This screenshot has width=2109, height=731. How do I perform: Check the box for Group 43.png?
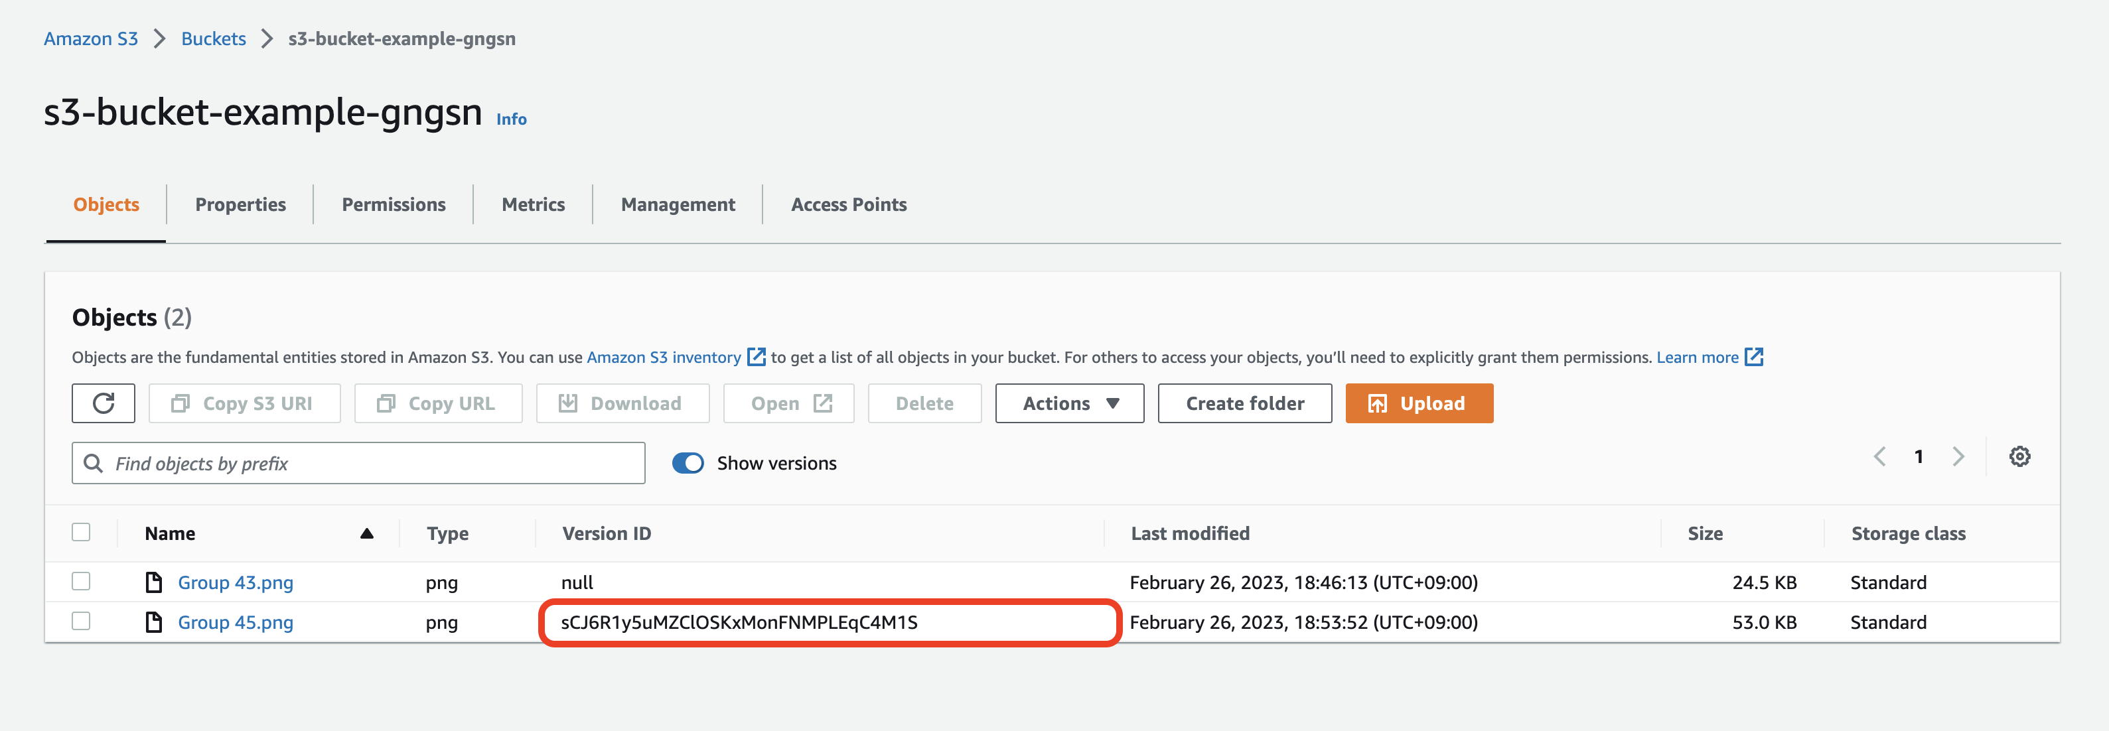(x=81, y=581)
